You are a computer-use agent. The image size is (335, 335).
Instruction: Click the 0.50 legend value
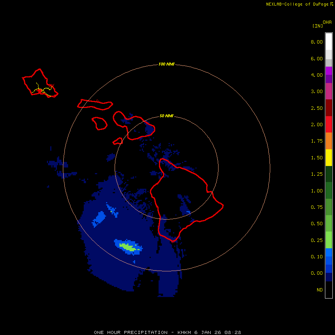pyautogui.click(x=317, y=224)
